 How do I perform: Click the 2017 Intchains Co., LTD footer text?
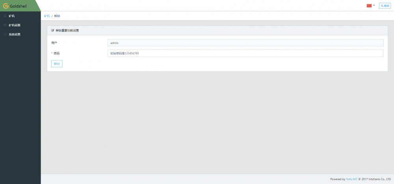click(x=376, y=179)
